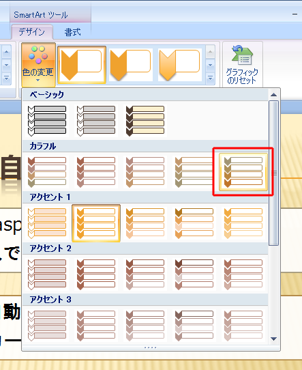This screenshot has height=370, width=302.
Task: Expand the SmartArt styles gallery more button
Action: coord(210,78)
